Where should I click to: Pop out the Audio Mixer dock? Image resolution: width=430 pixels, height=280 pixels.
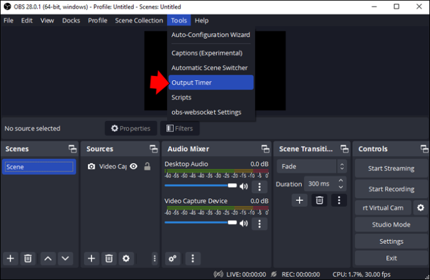[x=265, y=149]
